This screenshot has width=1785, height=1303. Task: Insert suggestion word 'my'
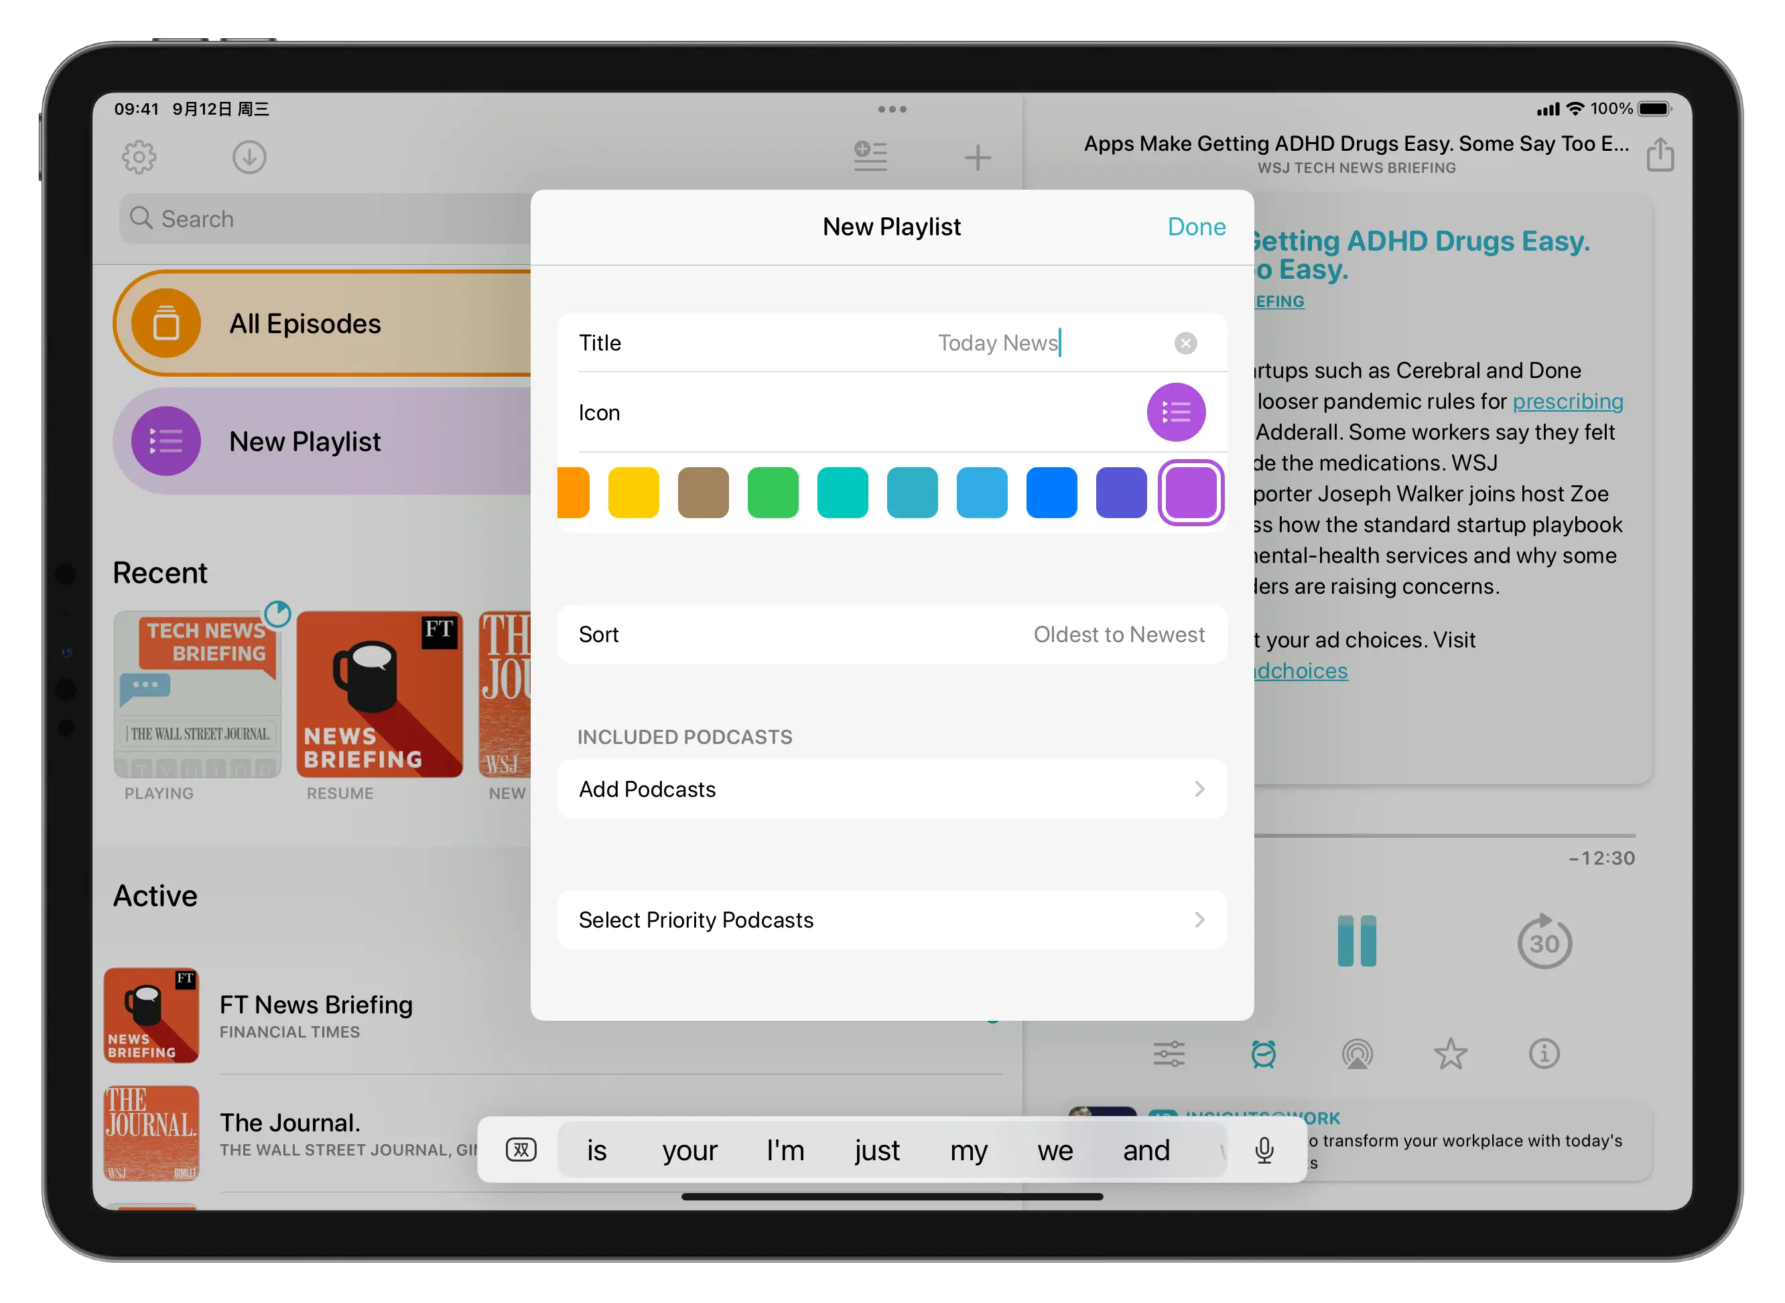point(968,1151)
